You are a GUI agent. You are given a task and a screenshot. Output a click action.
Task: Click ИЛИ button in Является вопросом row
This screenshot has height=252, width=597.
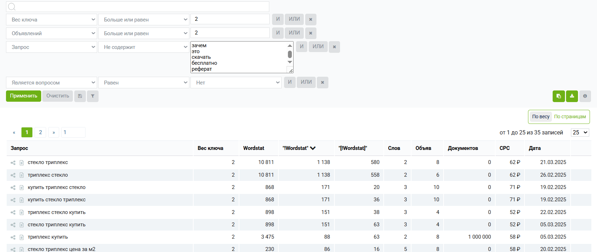click(306, 82)
